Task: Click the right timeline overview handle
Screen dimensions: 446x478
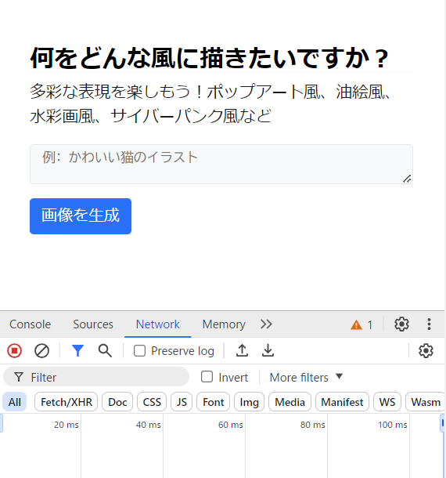Action: tap(442, 423)
